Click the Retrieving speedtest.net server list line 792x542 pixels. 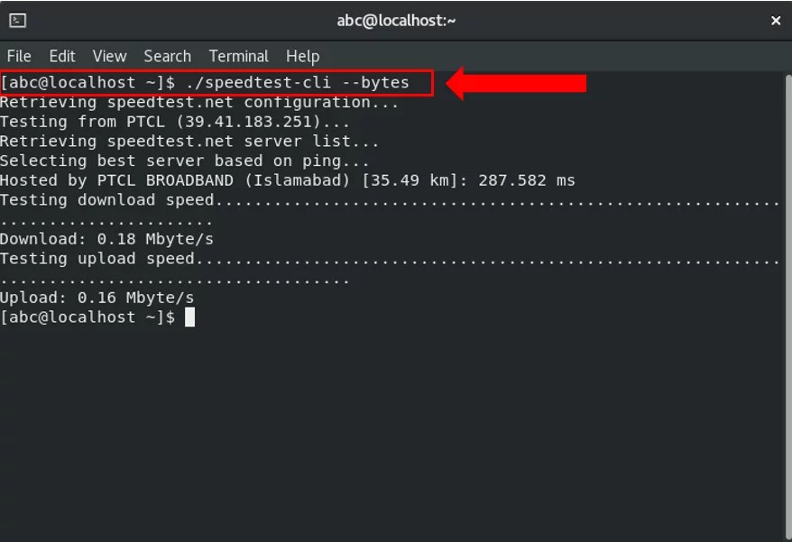189,142
